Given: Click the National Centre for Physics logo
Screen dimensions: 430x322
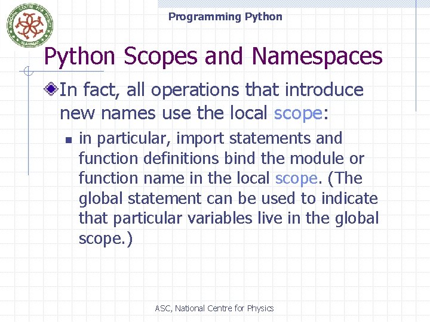Looking at the screenshot, I should [x=30, y=25].
